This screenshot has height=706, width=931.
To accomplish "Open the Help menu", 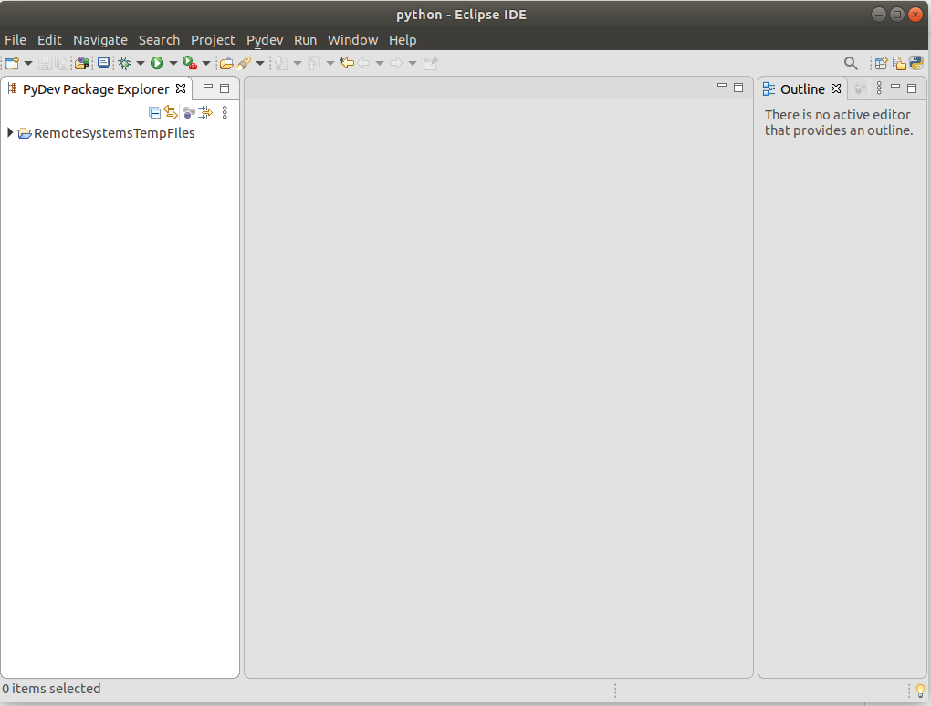I will point(403,40).
